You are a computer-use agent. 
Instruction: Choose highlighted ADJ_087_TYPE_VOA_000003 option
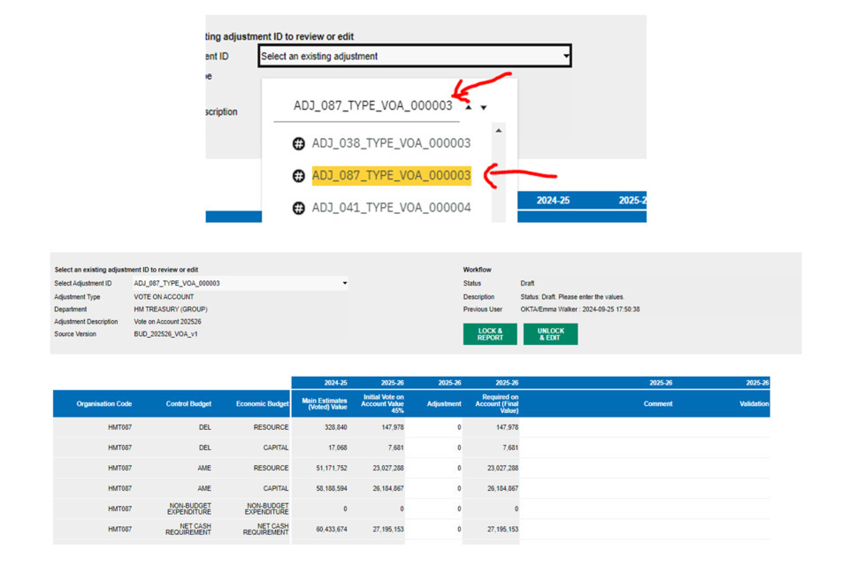tap(391, 175)
